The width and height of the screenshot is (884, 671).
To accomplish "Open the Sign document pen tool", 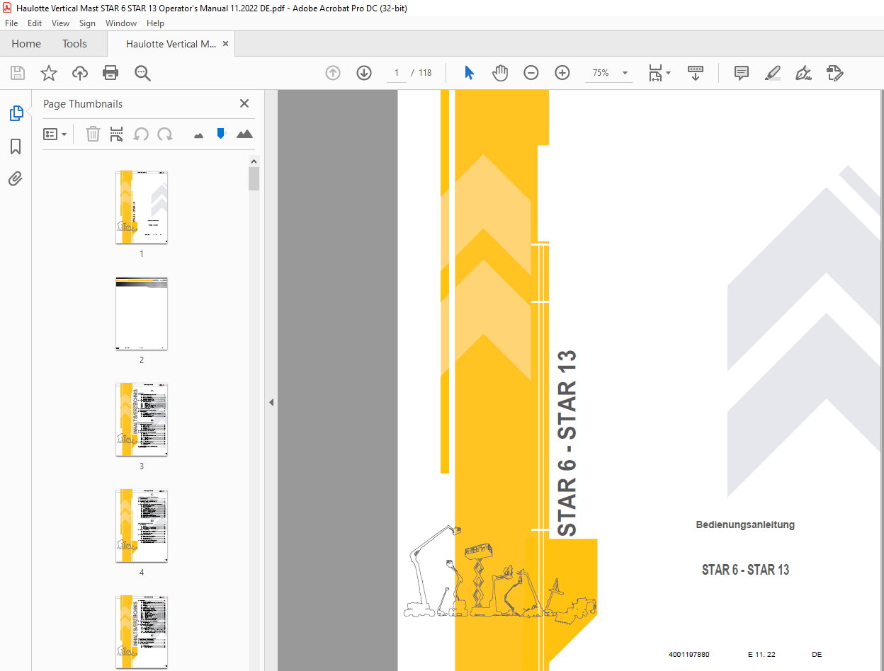I will point(803,73).
